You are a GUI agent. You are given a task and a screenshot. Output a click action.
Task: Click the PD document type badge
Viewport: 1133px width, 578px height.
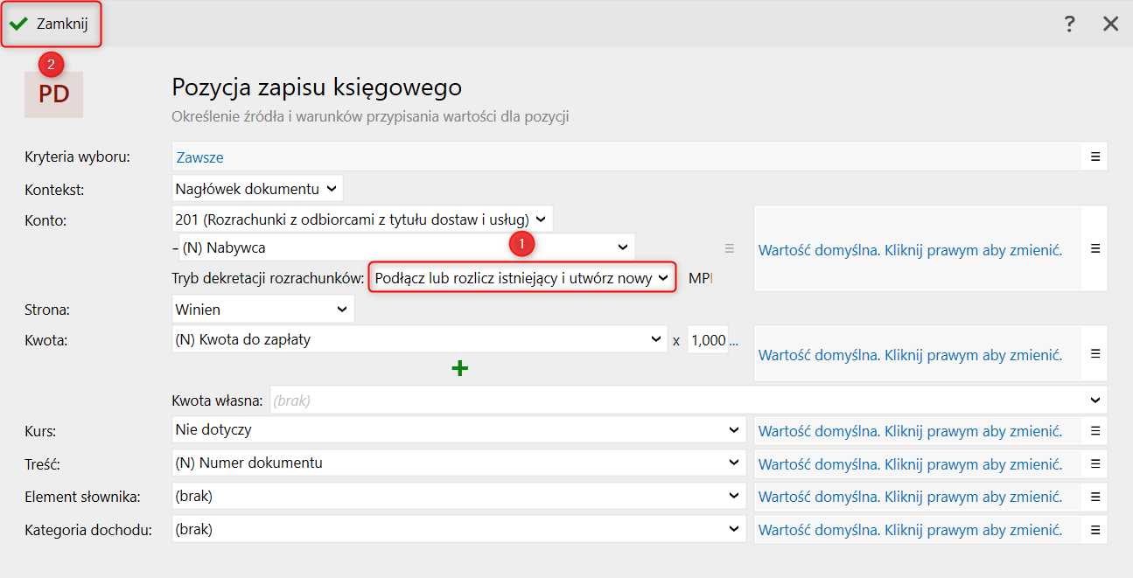[53, 94]
